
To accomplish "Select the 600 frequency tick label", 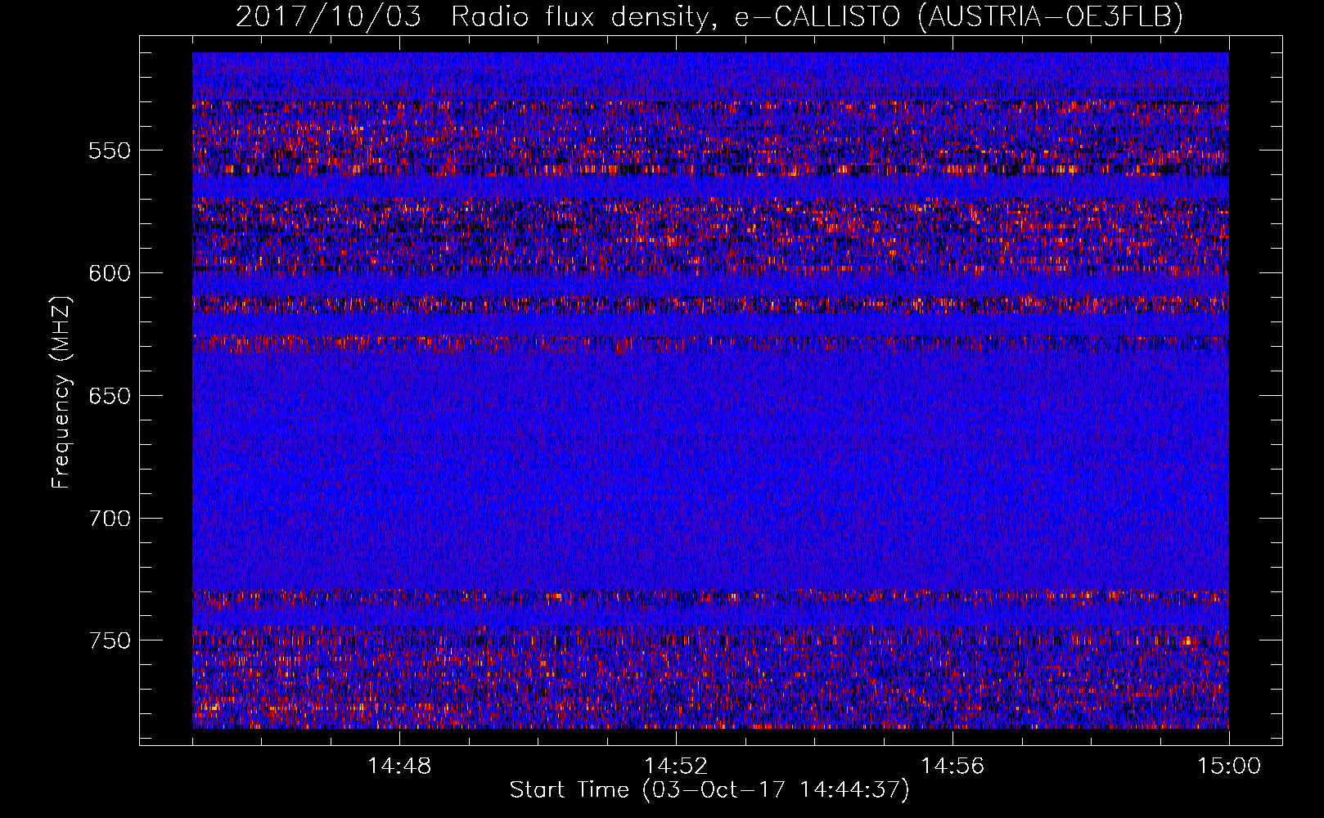I will pos(110,273).
